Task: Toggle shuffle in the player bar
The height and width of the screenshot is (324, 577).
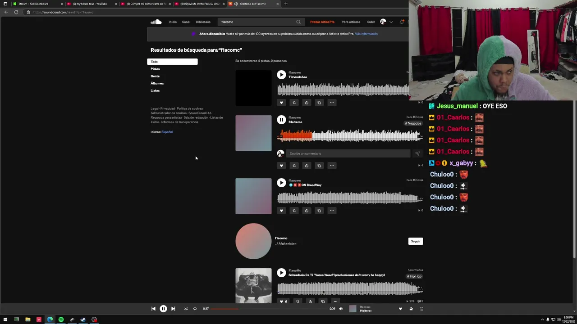Action: point(186,309)
